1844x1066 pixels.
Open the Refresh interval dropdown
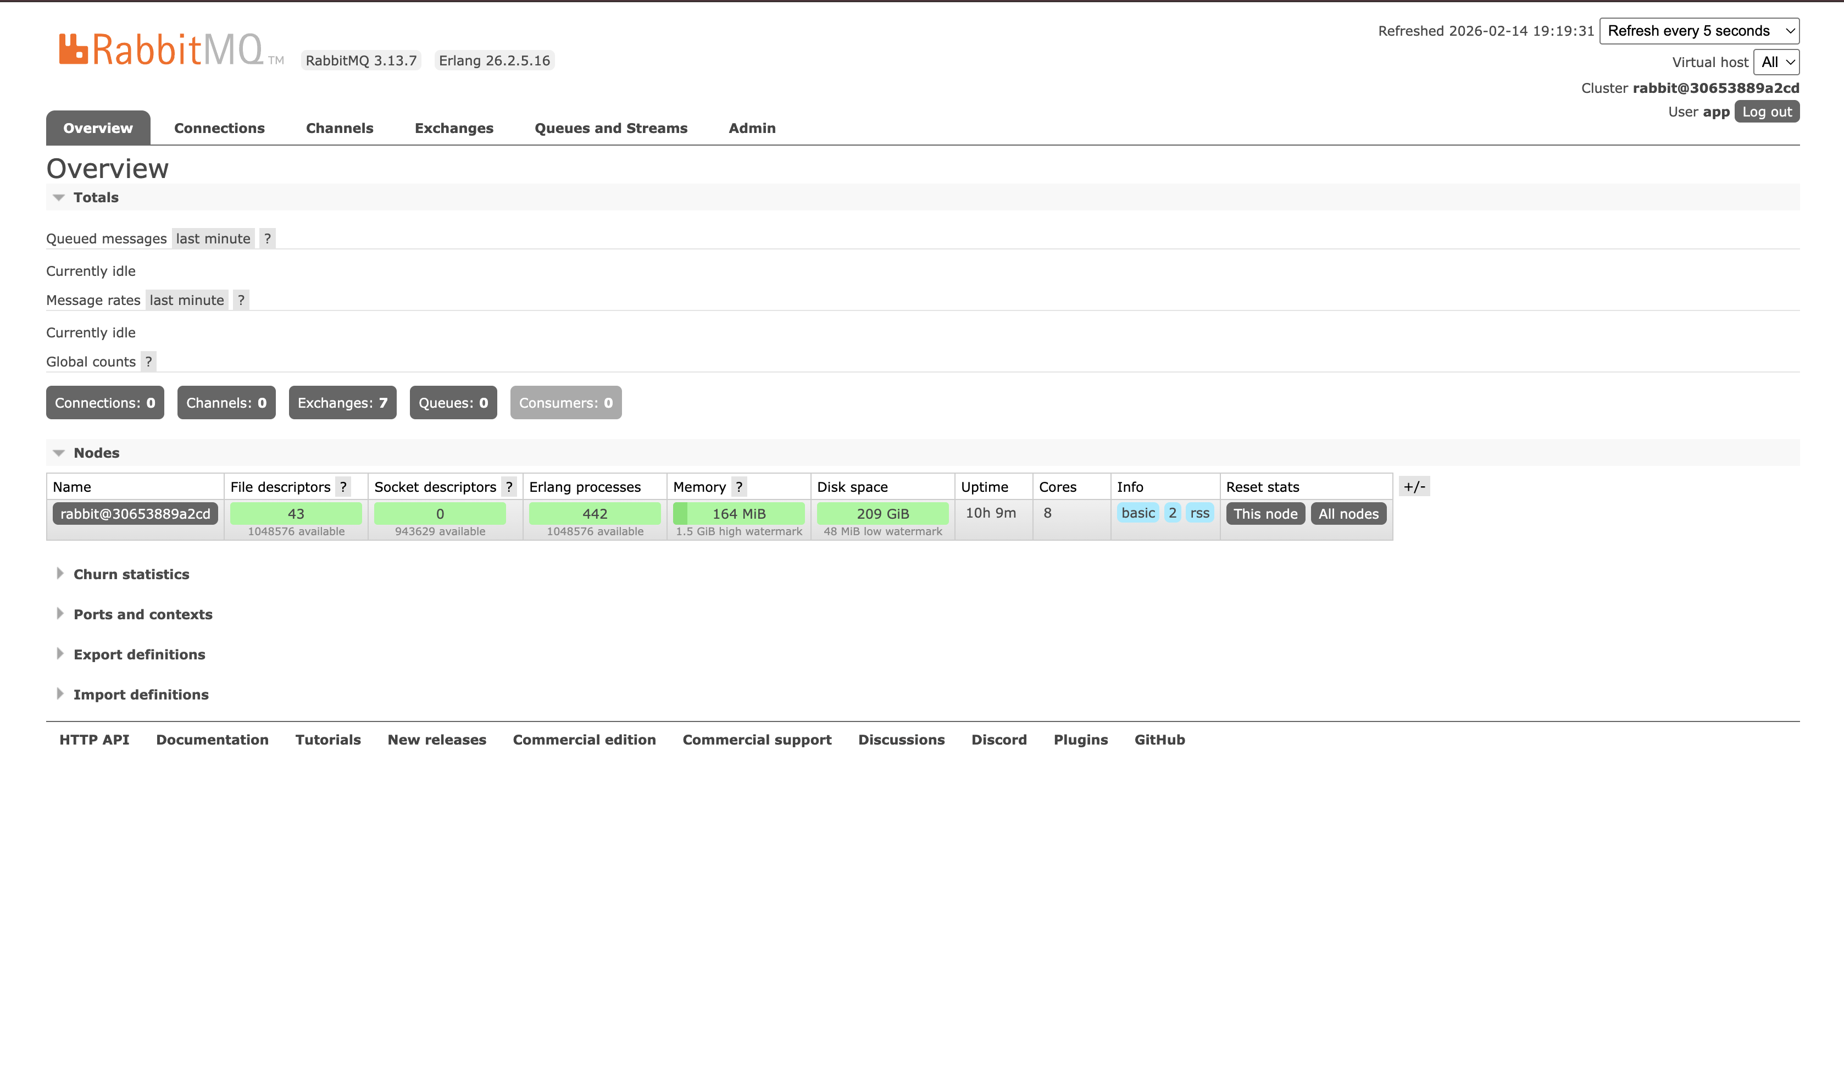[1699, 31]
